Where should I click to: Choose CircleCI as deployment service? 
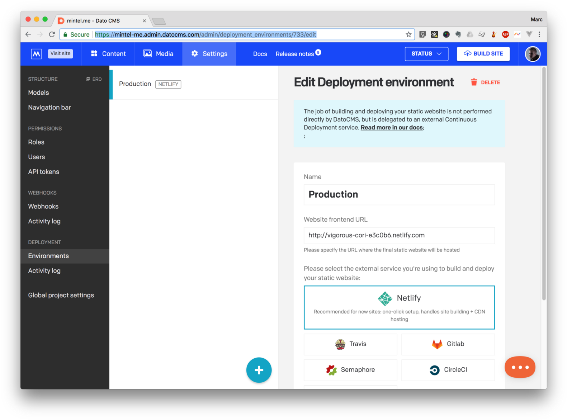448,370
